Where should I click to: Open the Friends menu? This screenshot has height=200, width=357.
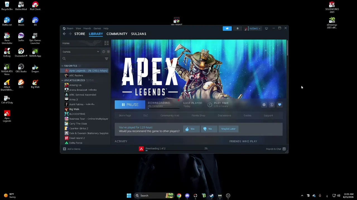coord(87,28)
